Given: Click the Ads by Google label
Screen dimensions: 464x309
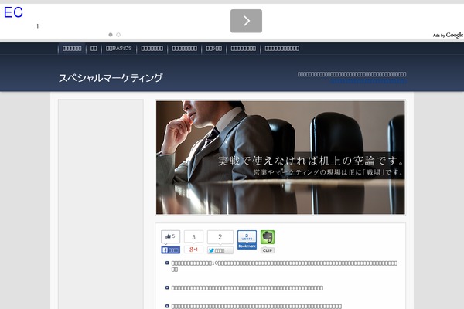Looking at the screenshot, I should tap(448, 36).
